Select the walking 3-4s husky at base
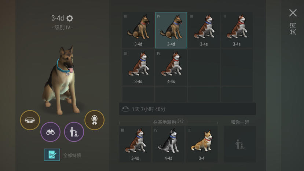The image size is (304, 171). [x=135, y=144]
